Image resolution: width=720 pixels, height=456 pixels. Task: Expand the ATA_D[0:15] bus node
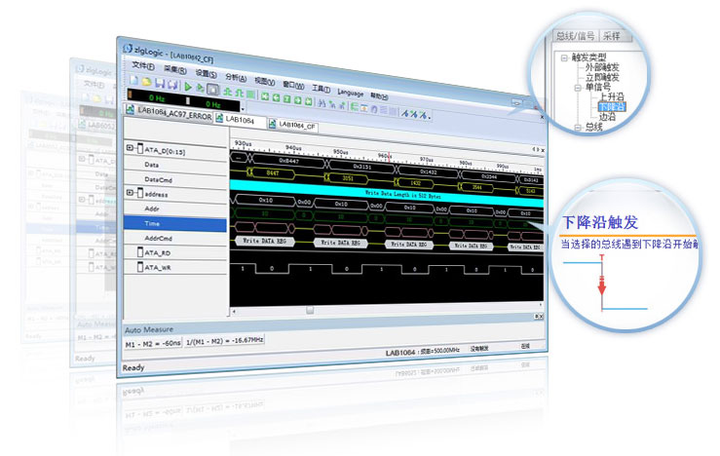[x=130, y=148]
